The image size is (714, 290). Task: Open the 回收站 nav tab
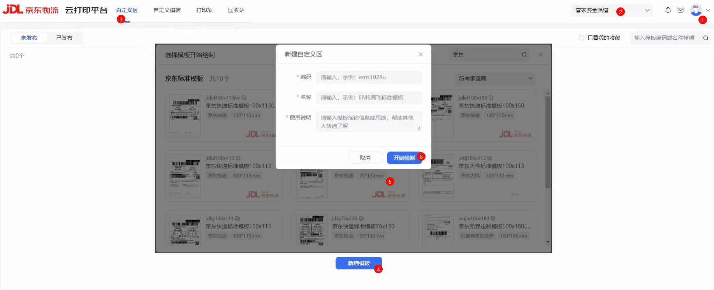(x=236, y=10)
